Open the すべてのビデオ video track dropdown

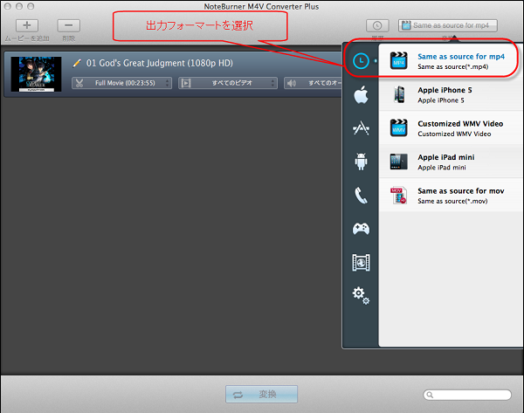(x=228, y=83)
